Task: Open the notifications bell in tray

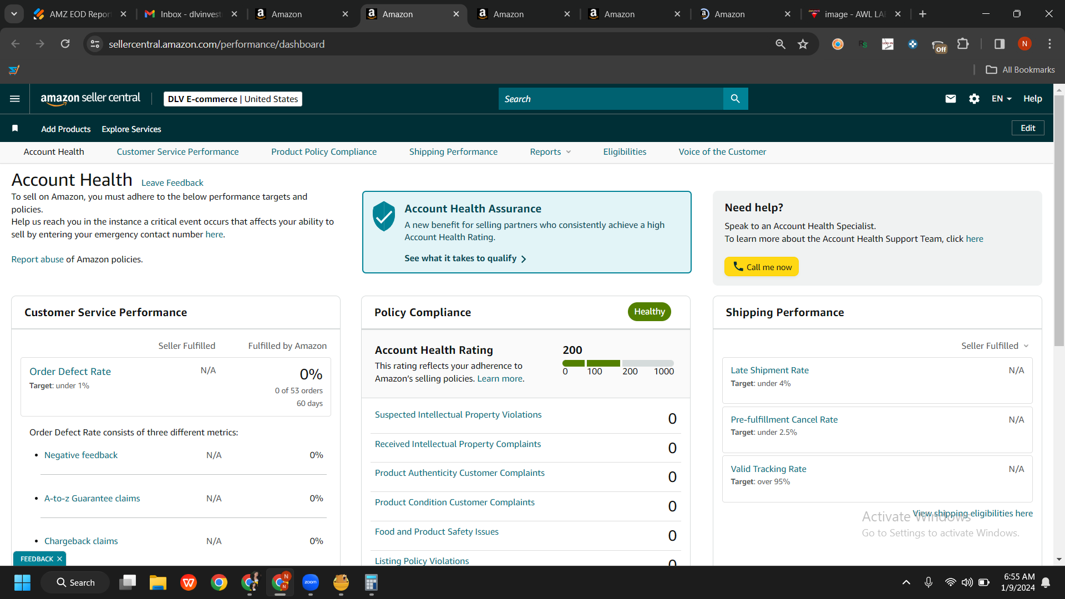Action: [1046, 582]
